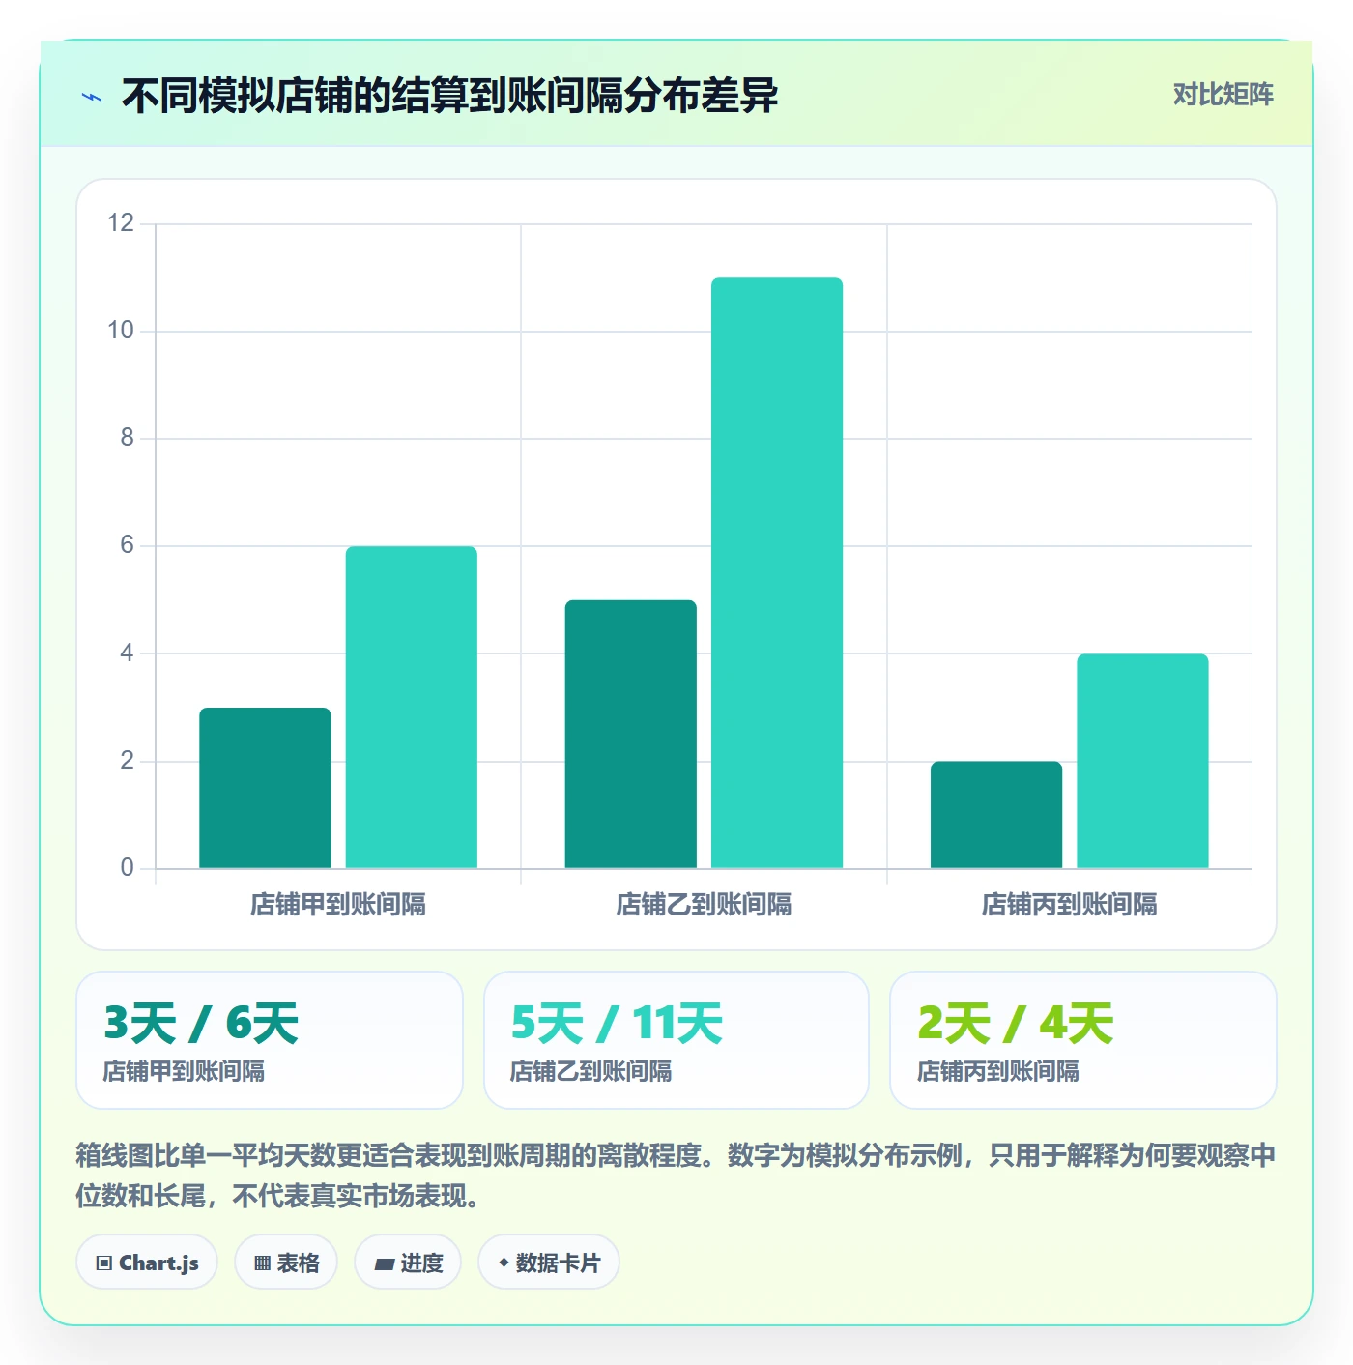The image size is (1353, 1365).
Task: Click the light teal bar for 店铺丙
Action: click(x=1142, y=761)
